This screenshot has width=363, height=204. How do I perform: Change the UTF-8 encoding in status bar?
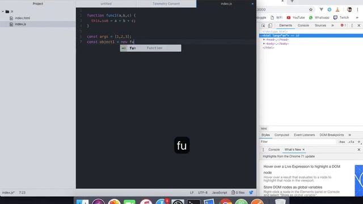click(202, 193)
